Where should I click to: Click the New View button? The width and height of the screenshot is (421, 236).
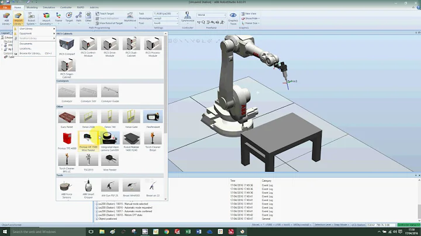249,13
